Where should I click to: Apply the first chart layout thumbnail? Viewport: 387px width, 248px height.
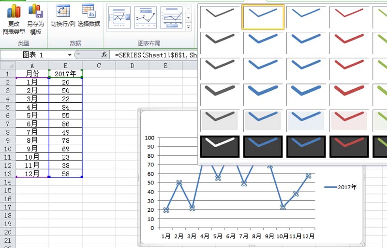(119, 17)
